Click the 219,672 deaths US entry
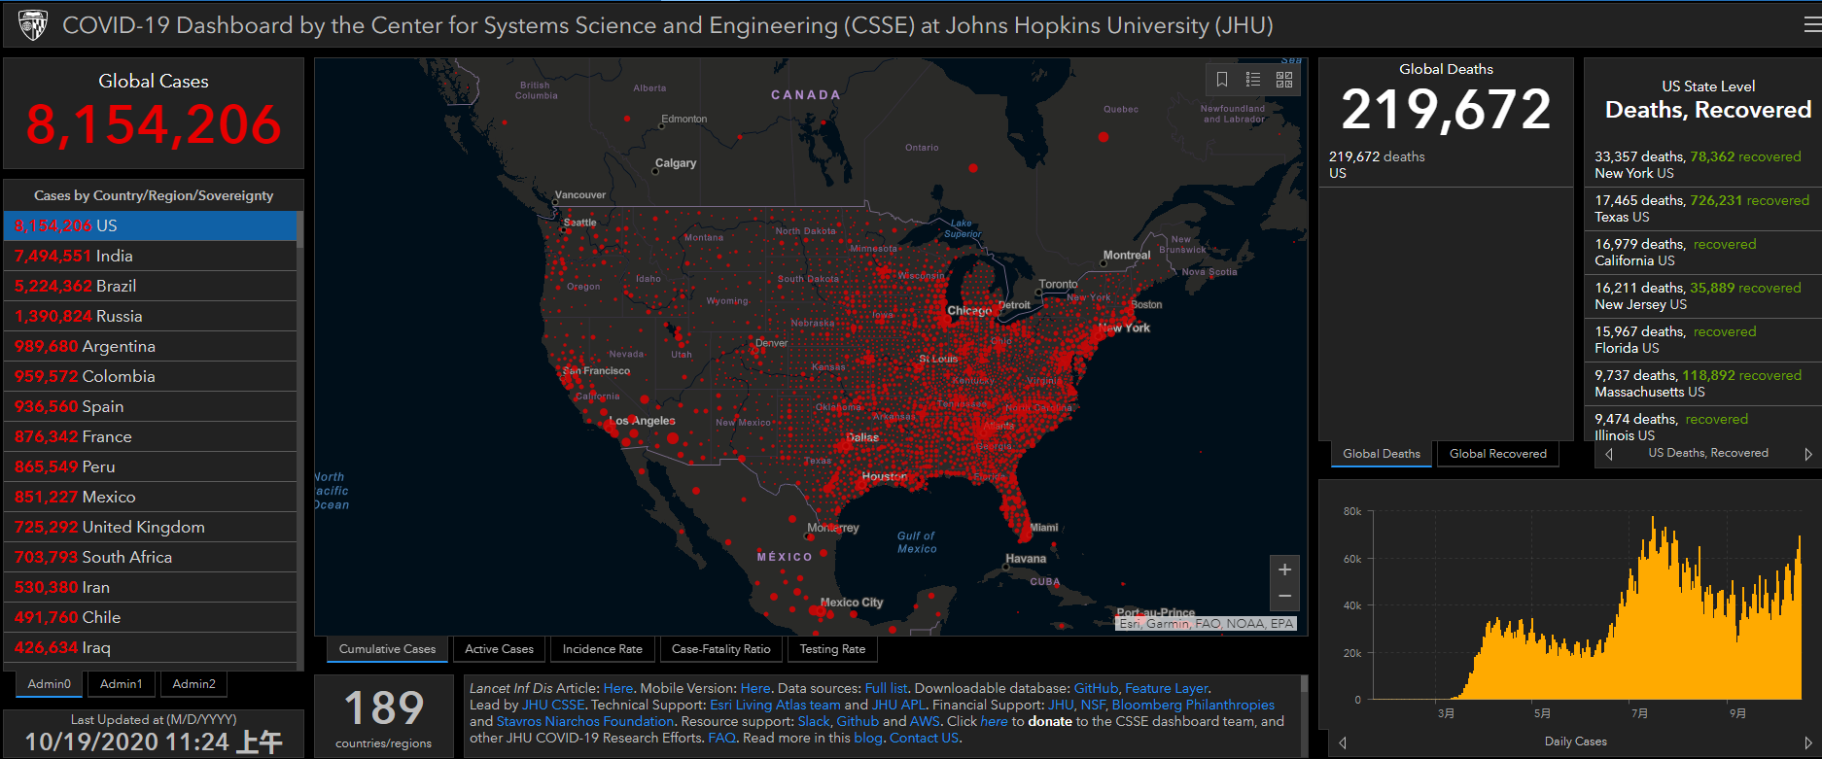 1446,165
